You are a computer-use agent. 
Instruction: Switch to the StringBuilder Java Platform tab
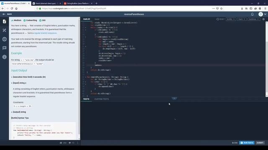[78, 3]
